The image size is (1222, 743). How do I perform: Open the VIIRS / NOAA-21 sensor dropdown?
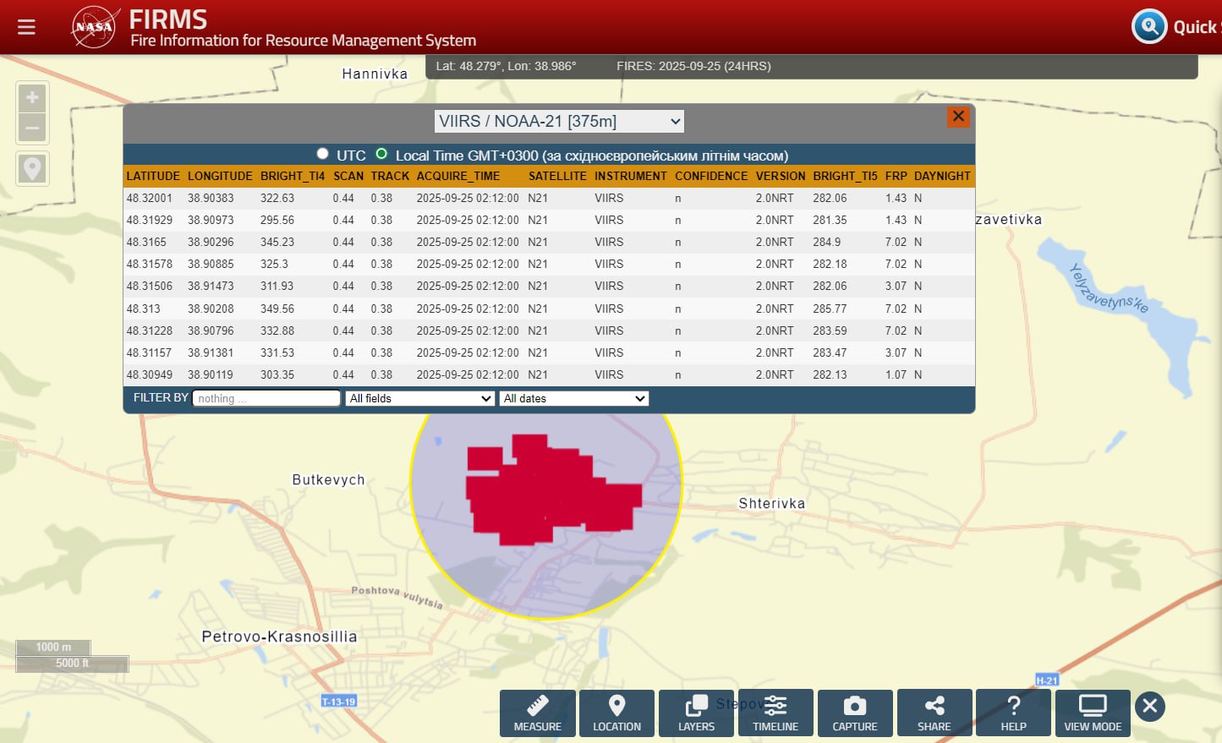point(559,122)
